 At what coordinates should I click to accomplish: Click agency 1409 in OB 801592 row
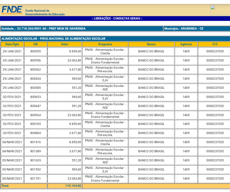pos(186,170)
